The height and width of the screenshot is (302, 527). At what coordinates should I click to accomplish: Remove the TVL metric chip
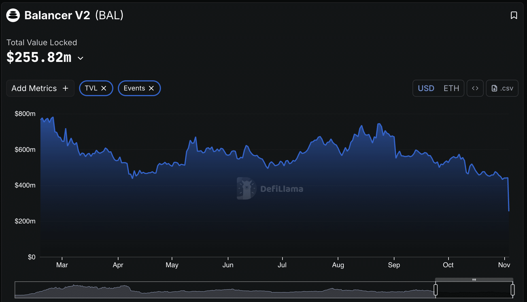click(x=104, y=88)
